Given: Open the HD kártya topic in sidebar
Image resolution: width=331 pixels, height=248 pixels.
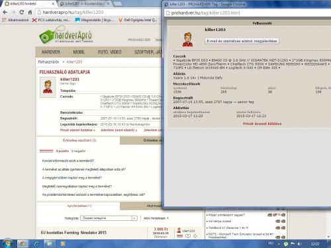Looking at the screenshot, I should [x=220, y=222].
